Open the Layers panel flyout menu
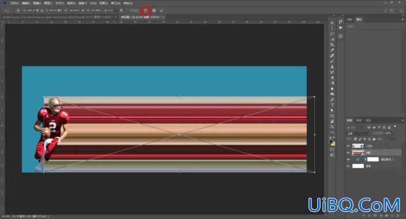Viewport: 406px width, 219px height. pyautogui.click(x=403, y=121)
